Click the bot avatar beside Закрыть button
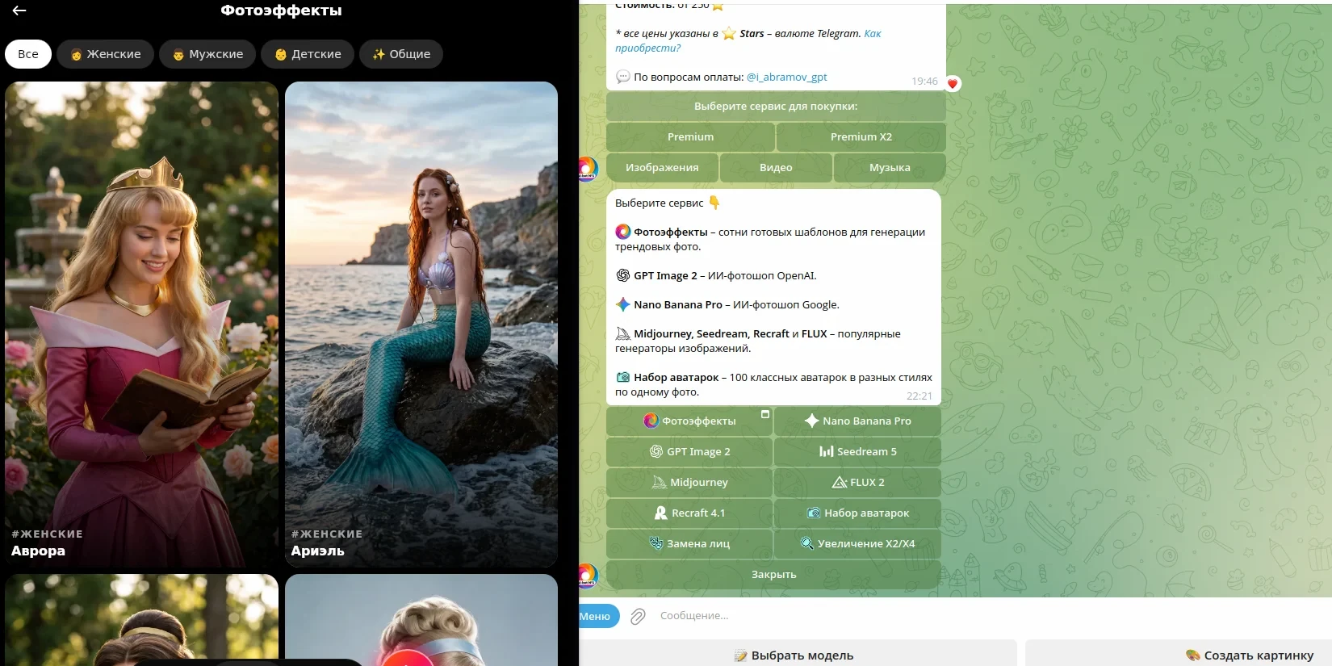 [588, 576]
